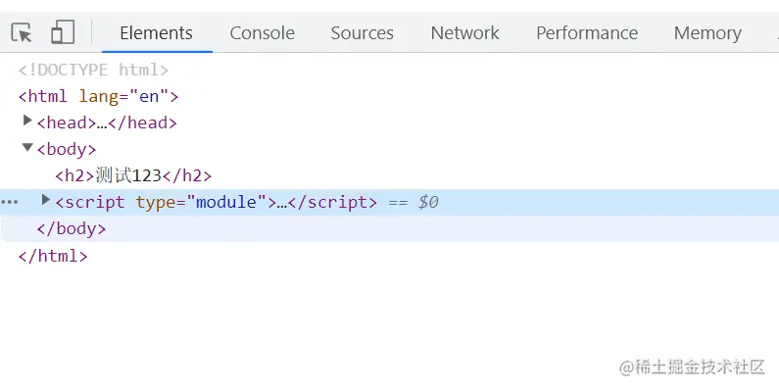
Task: Collapse the body element arrow
Action: click(x=27, y=148)
